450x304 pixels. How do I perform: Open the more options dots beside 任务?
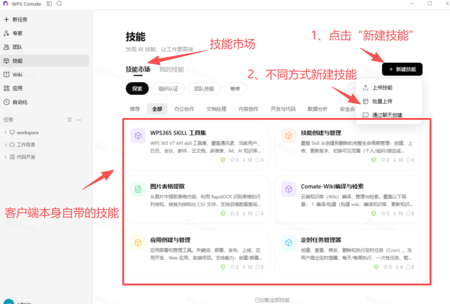[x=79, y=120]
